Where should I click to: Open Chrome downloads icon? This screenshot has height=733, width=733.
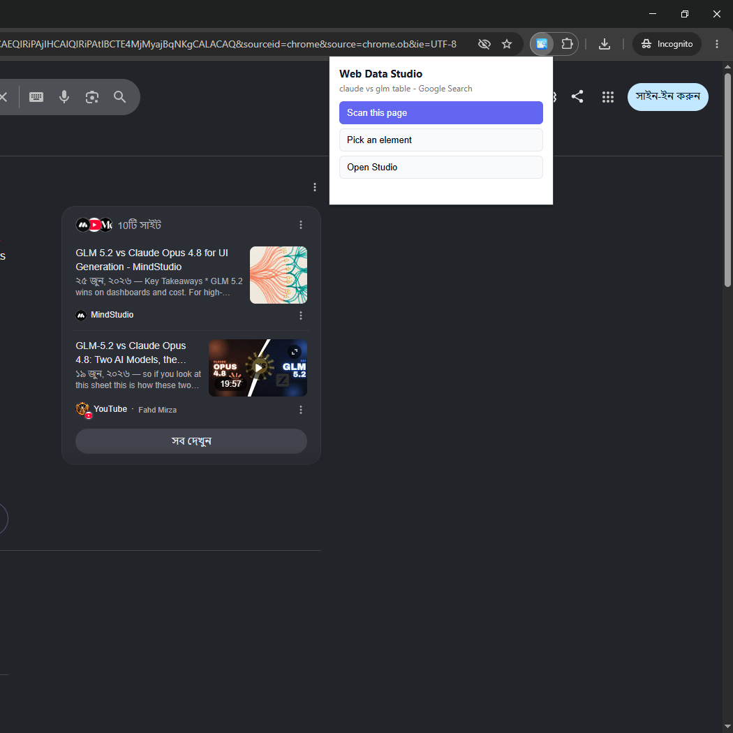pos(605,44)
